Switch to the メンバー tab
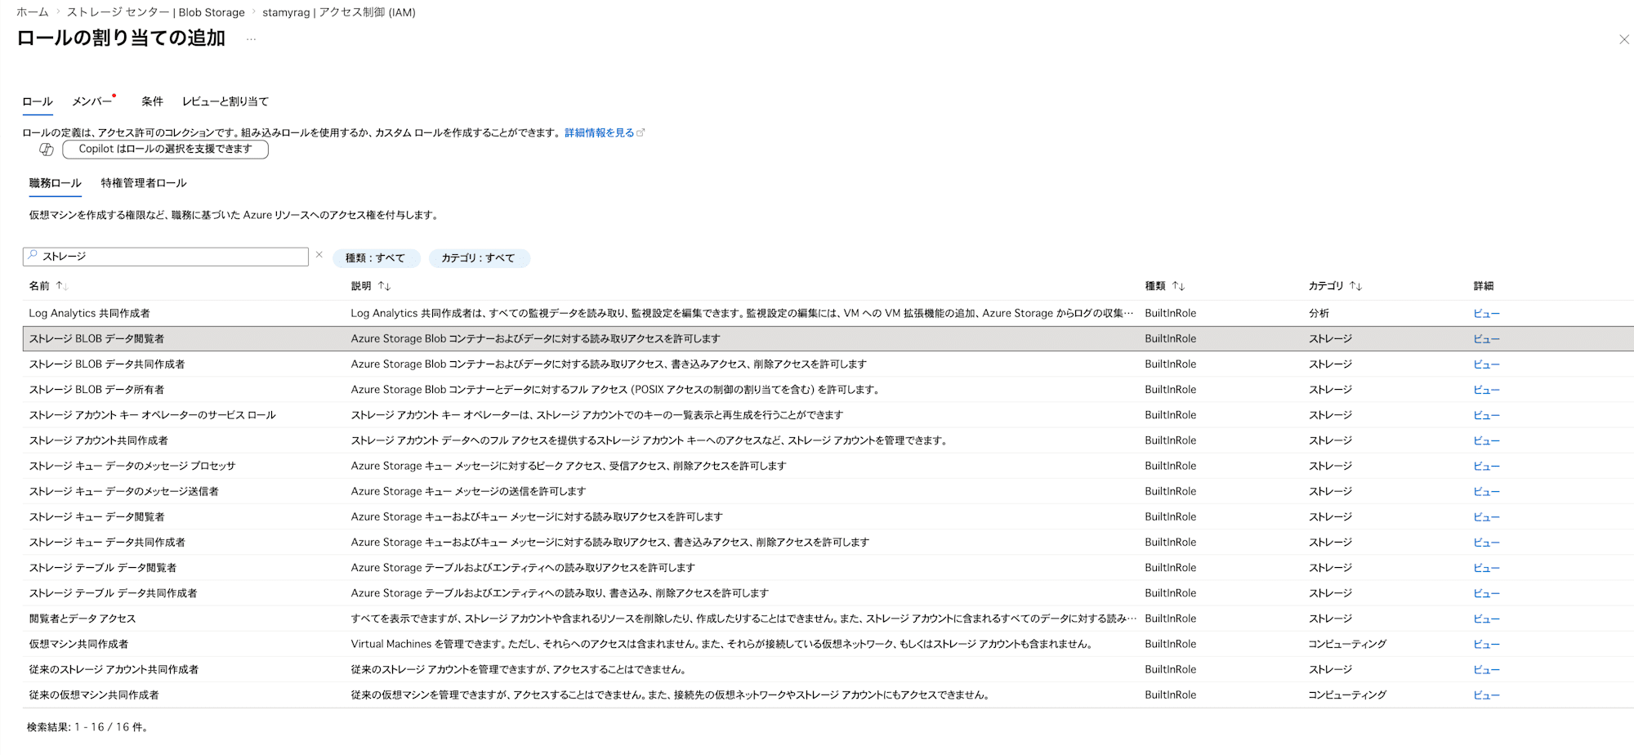Image resolution: width=1634 pixels, height=755 pixels. click(92, 101)
